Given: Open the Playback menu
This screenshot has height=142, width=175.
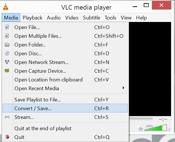Looking at the screenshot, I should point(32,17).
